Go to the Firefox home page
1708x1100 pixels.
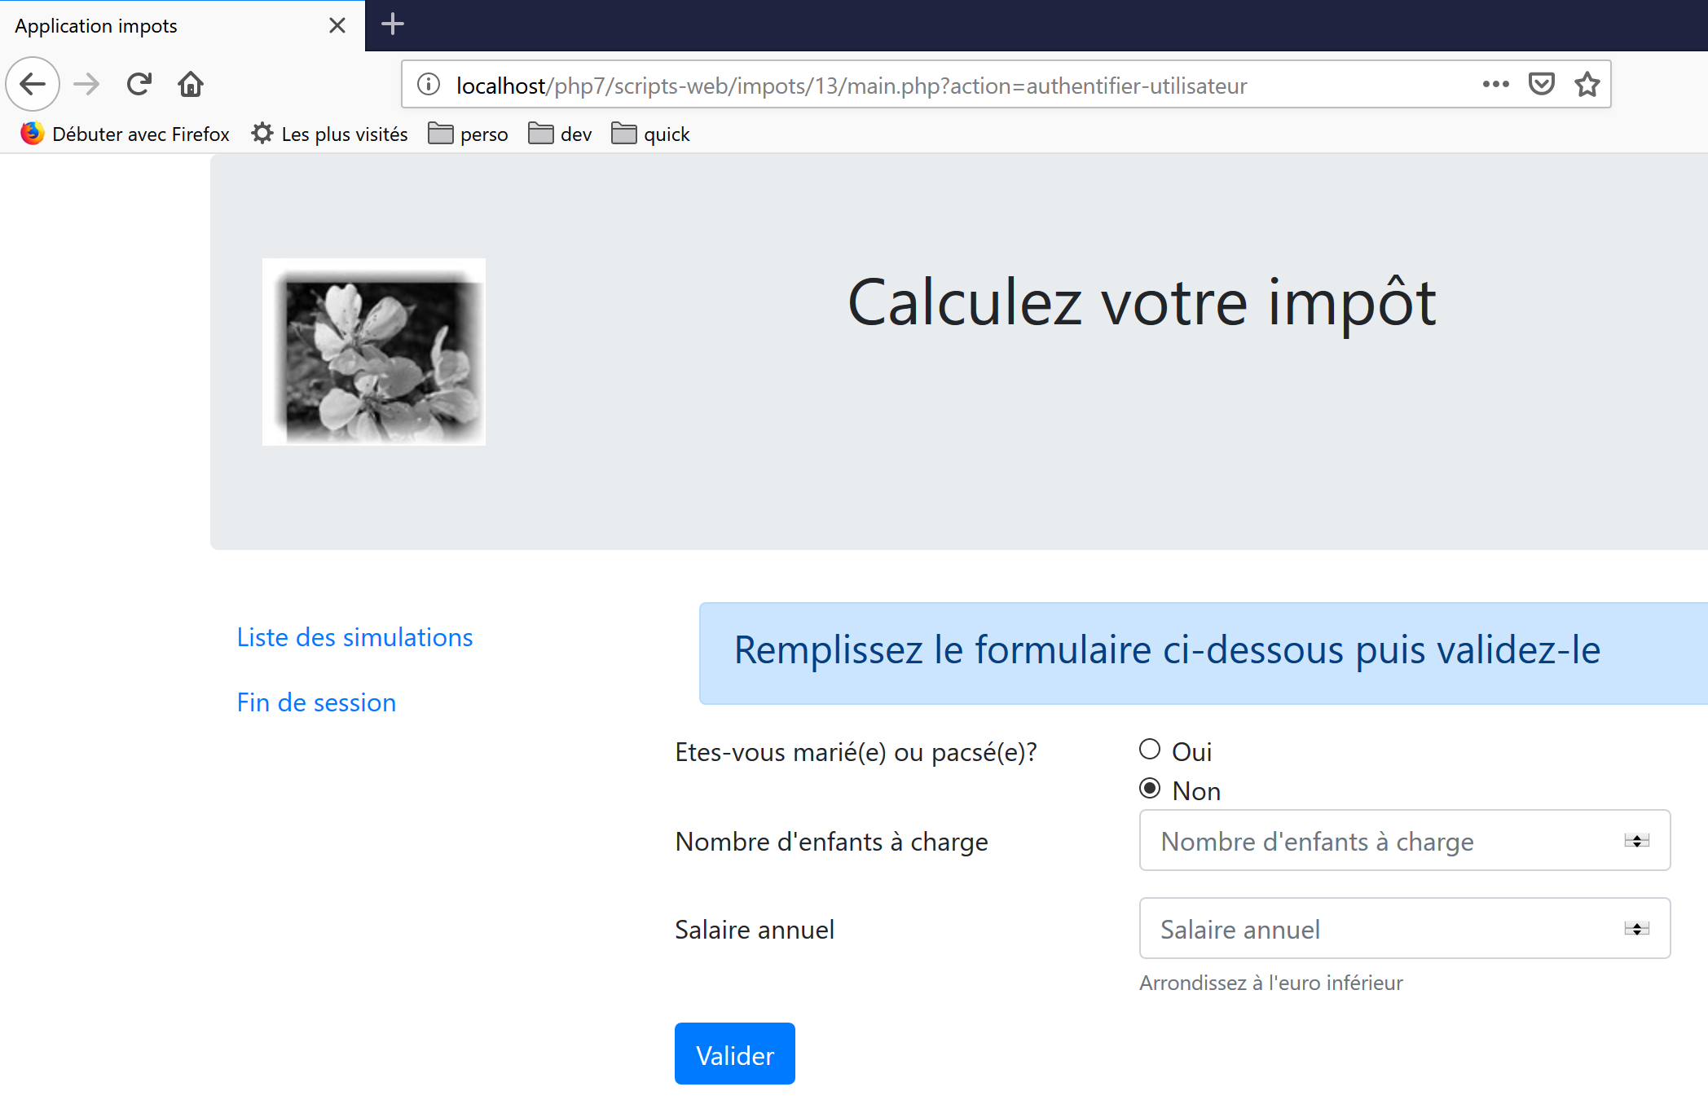point(191,84)
